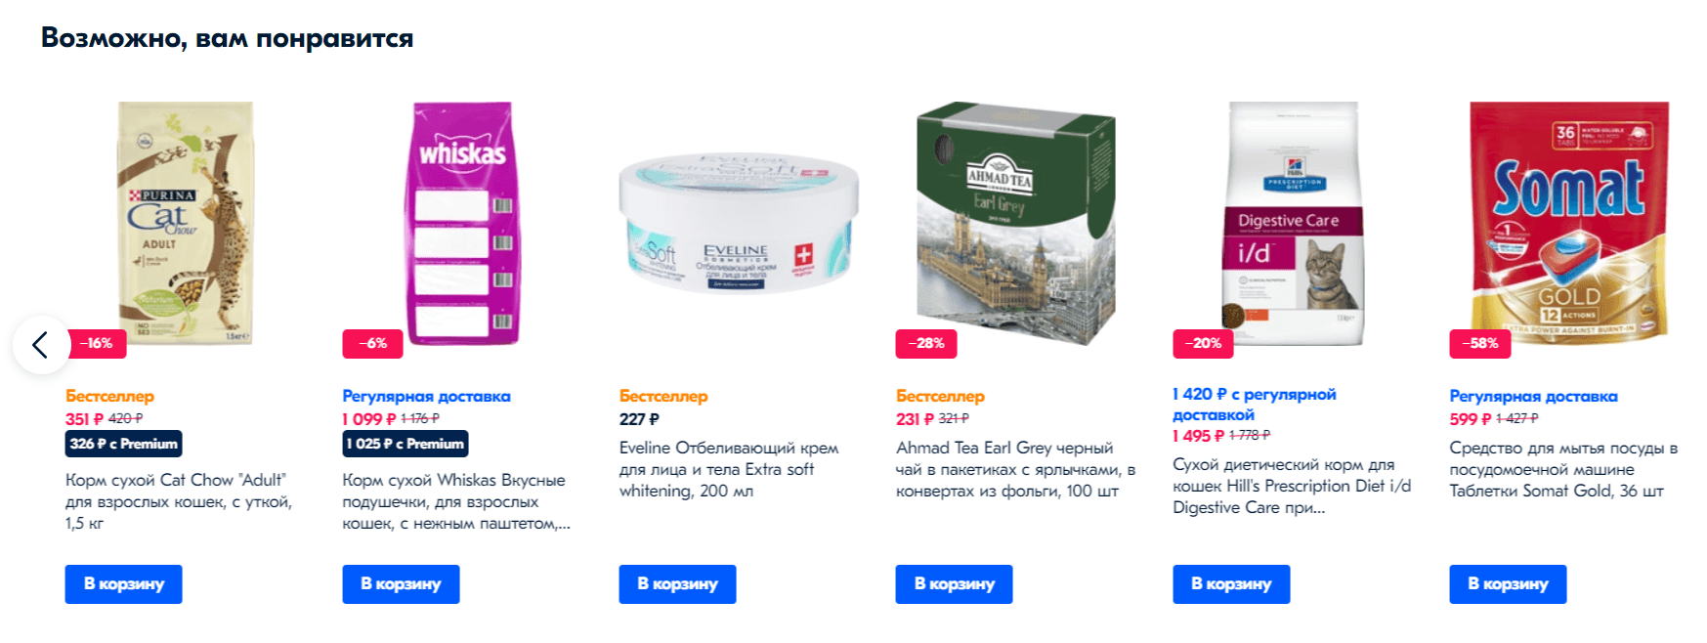
Task: Open the Whiskas Вкусные подушечки title link
Action: (x=455, y=501)
